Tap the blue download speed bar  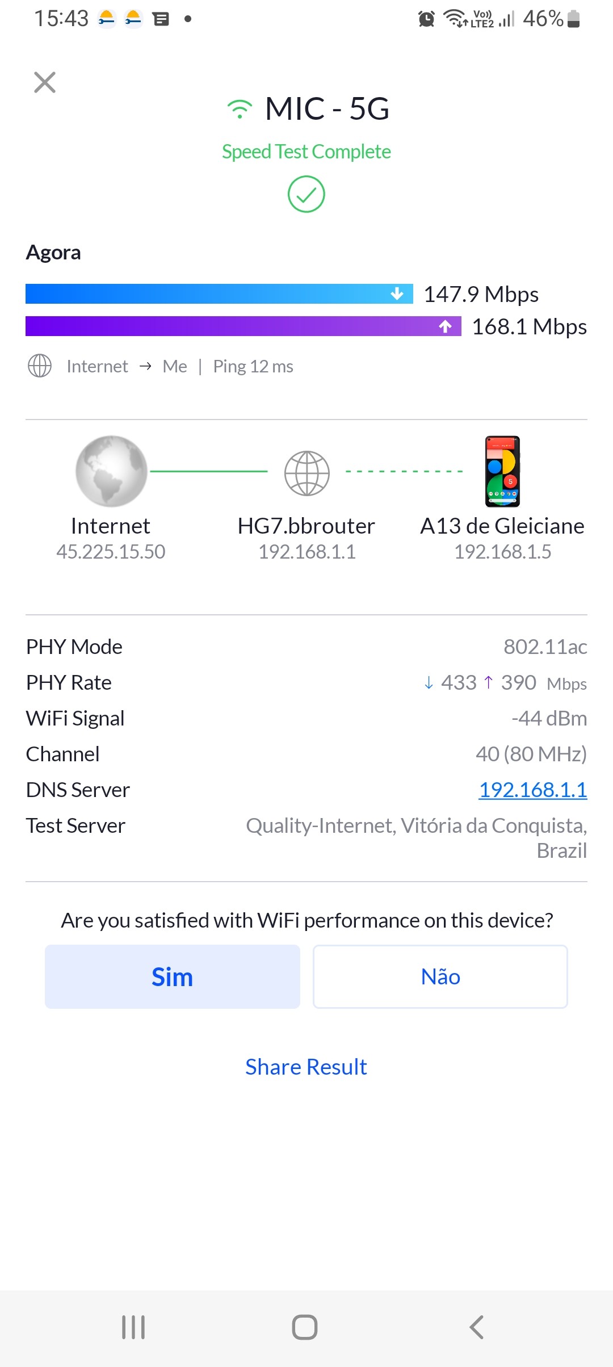[x=219, y=294]
